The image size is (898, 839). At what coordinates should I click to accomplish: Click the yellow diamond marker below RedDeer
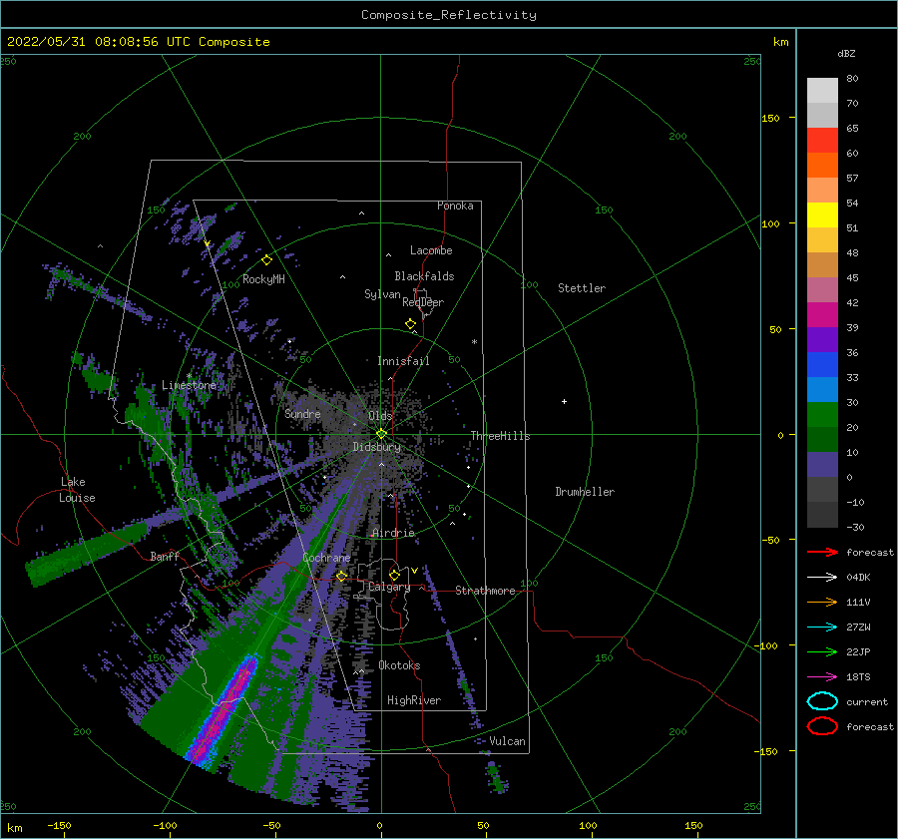pyautogui.click(x=411, y=324)
